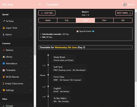Click the 'Eid: All Day' event text
This screenshot has width=137, height=107.
[47, 37]
